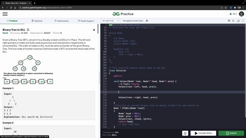Open the blue browser extension icon
This screenshot has width=246, height=138.
231,8
